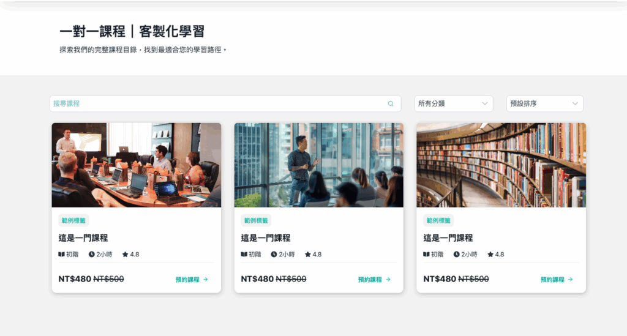Click the book level icon on third course card
The width and height of the screenshot is (627, 336).
pos(426,255)
